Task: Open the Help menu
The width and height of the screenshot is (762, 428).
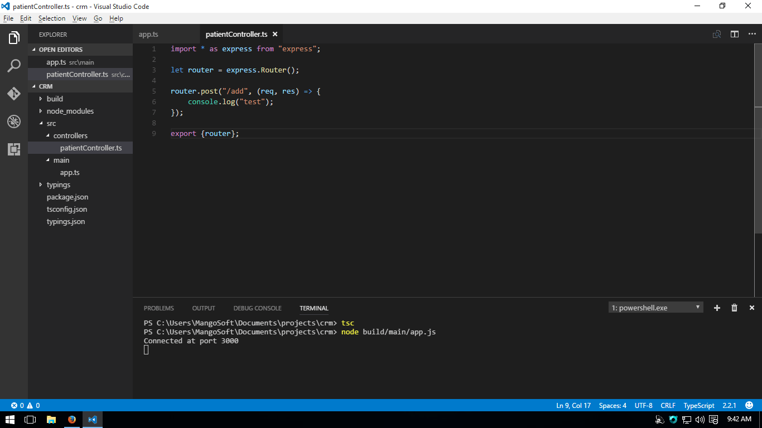Action: (116, 18)
